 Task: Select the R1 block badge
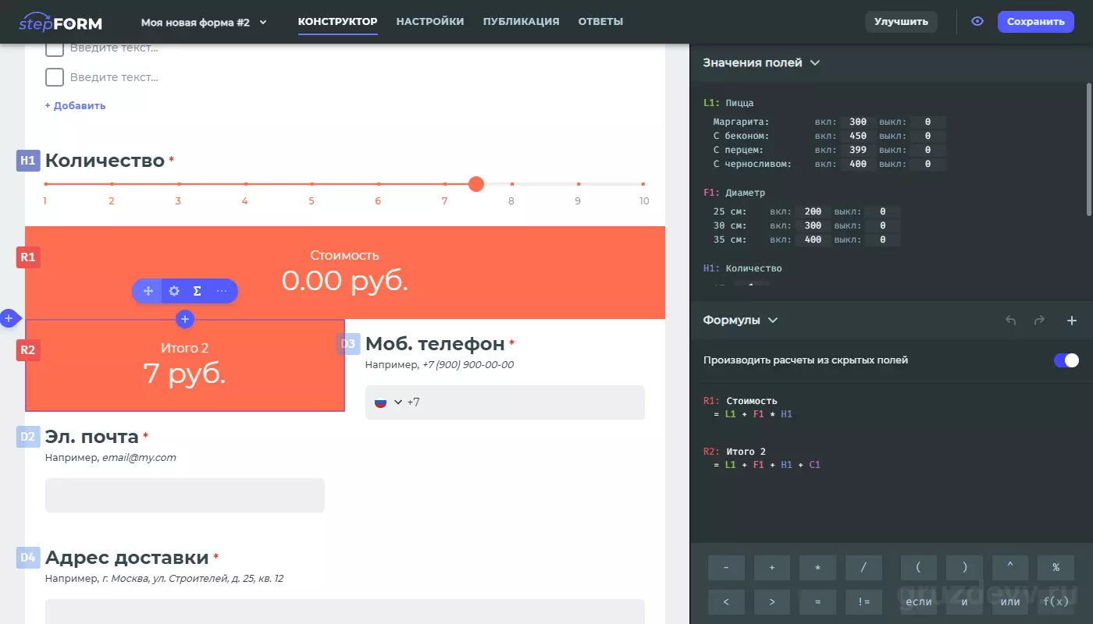(x=28, y=257)
